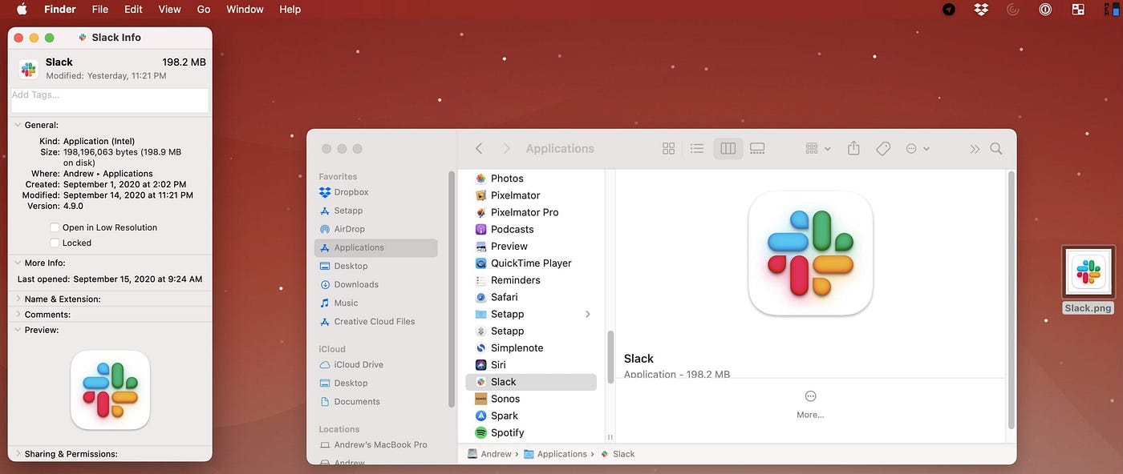This screenshot has height=474, width=1123.
Task: Collapse the More Info section
Action: coord(18,263)
